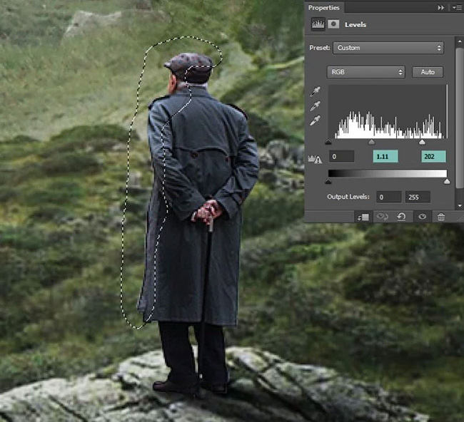The image size is (464, 422).
Task: Click the output black slider handle
Action: (328, 182)
